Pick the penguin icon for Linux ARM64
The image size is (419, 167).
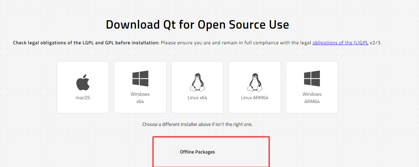coord(255,82)
